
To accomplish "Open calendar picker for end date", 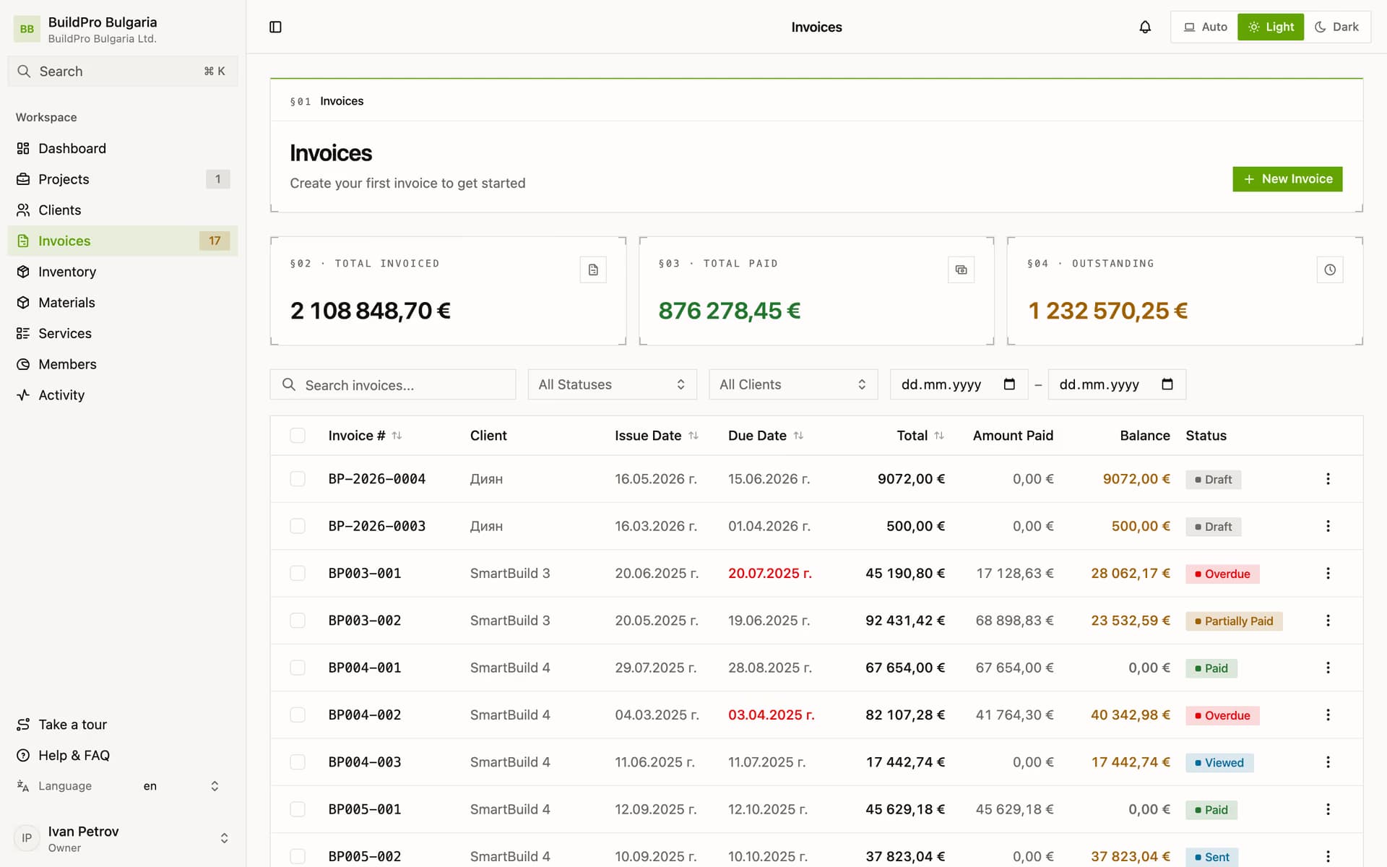I will [x=1167, y=384].
